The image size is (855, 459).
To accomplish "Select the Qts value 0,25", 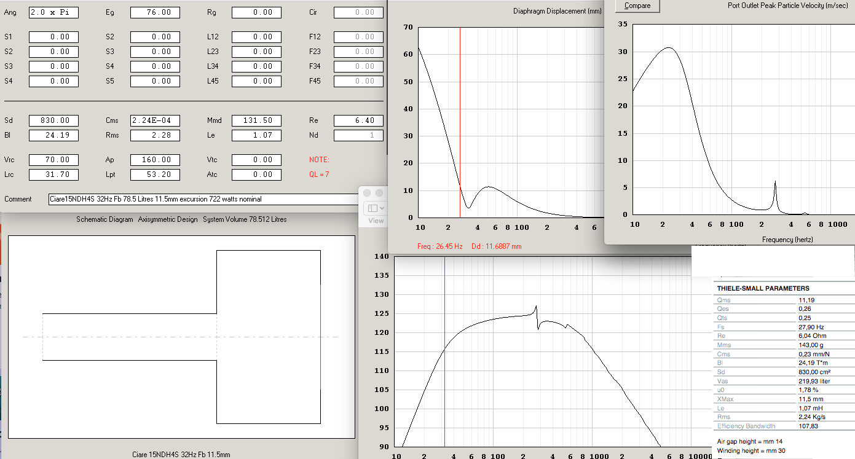I will (805, 318).
